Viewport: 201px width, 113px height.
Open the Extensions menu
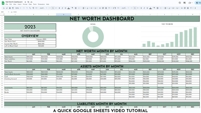coord(41,4)
